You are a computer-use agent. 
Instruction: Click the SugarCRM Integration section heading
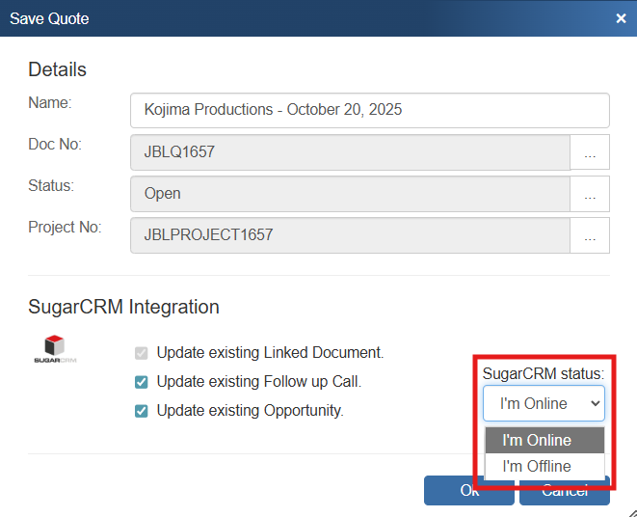(123, 307)
